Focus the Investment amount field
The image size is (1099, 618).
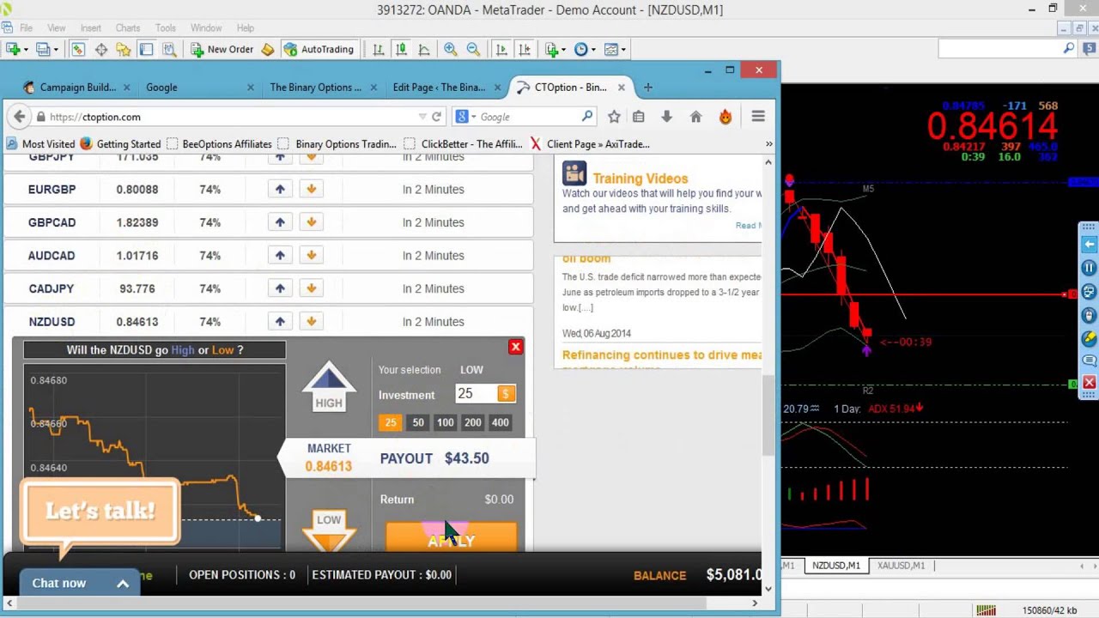[477, 394]
